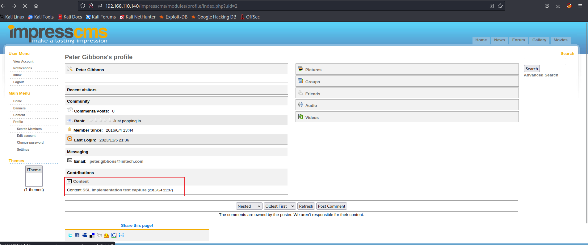Click the Delicious share icon
The width and height of the screenshot is (588, 245).
[x=92, y=235]
